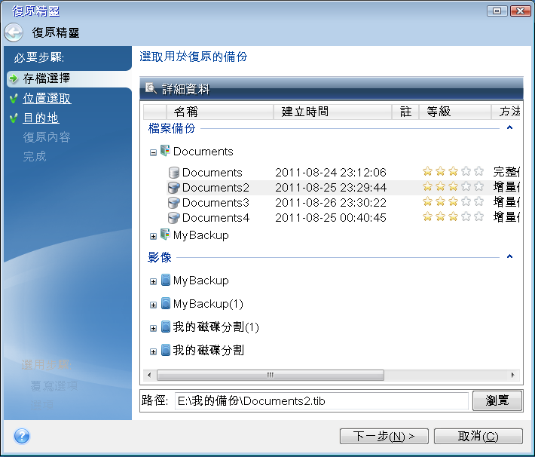Click the star rating of Documents3

(x=453, y=203)
